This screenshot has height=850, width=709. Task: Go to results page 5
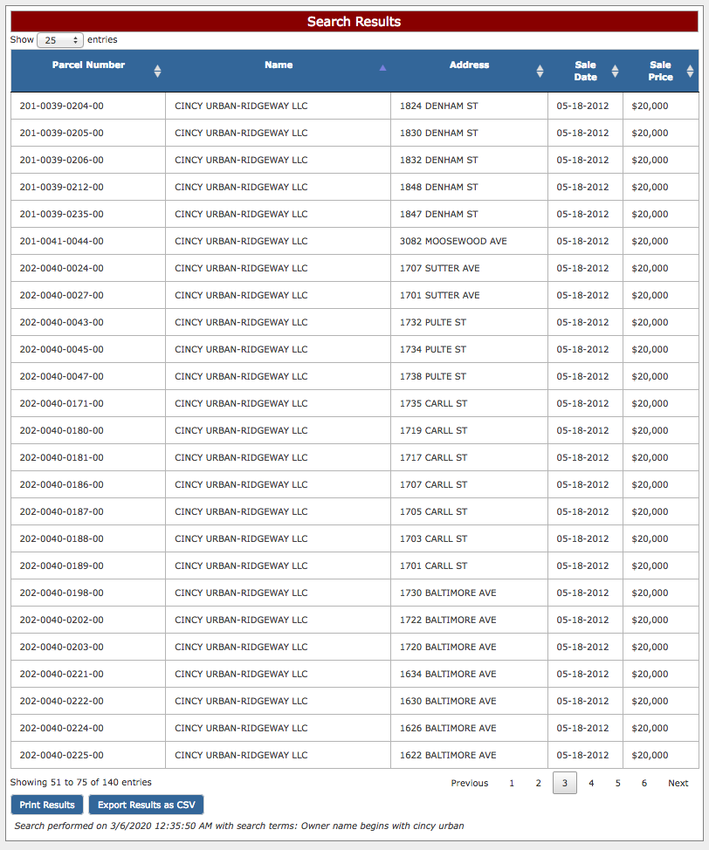coord(618,783)
